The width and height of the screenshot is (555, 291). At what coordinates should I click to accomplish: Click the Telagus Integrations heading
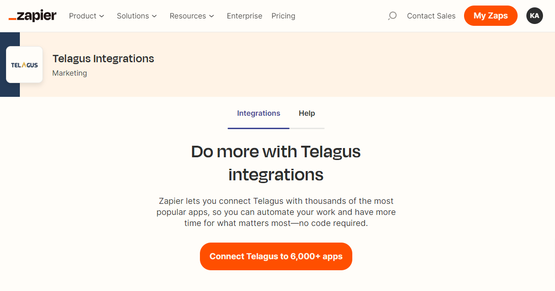click(103, 59)
